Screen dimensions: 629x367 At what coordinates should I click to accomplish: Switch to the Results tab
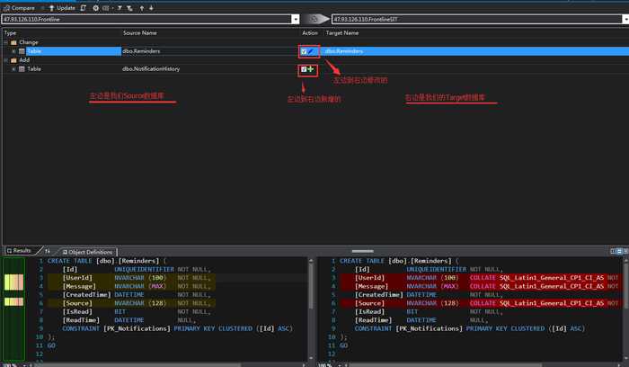(19, 251)
